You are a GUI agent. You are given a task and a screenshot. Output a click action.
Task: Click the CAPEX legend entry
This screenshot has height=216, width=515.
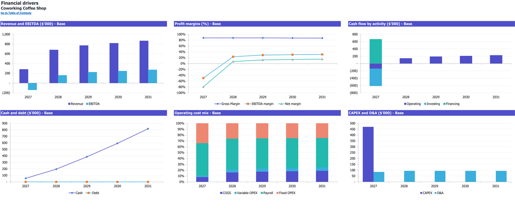click(x=426, y=193)
